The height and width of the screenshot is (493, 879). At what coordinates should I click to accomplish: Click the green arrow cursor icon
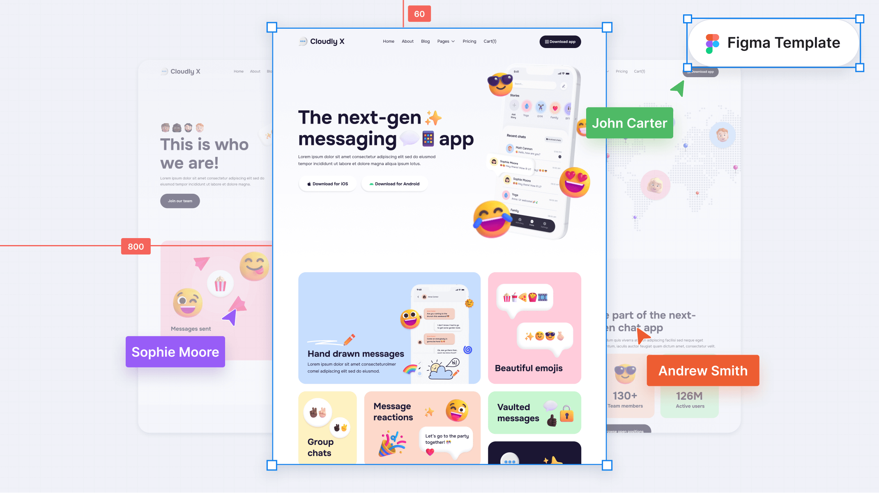point(678,89)
